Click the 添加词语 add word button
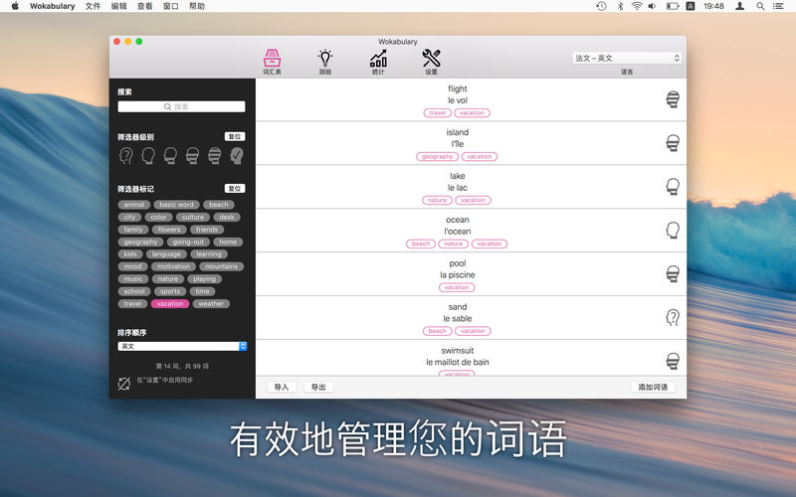This screenshot has width=796, height=497. (x=653, y=387)
